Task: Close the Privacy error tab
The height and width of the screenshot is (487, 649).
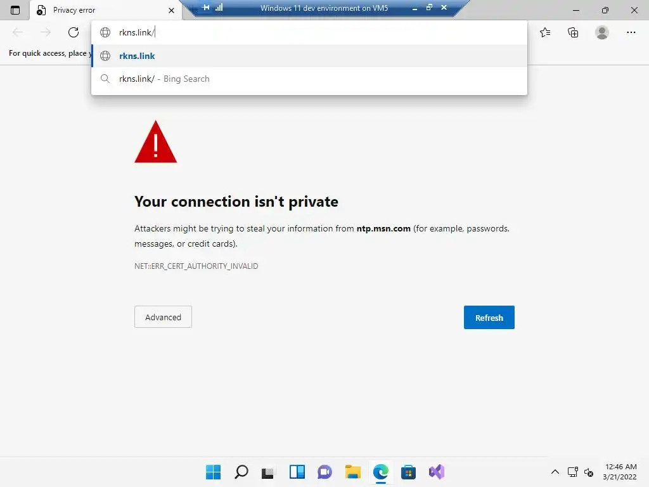Action: 171,10
